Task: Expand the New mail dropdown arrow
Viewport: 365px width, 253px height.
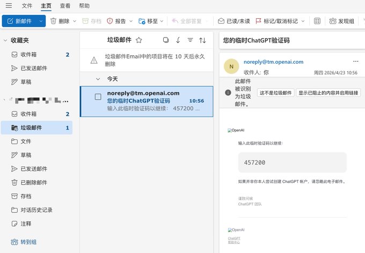Action: point(41,21)
